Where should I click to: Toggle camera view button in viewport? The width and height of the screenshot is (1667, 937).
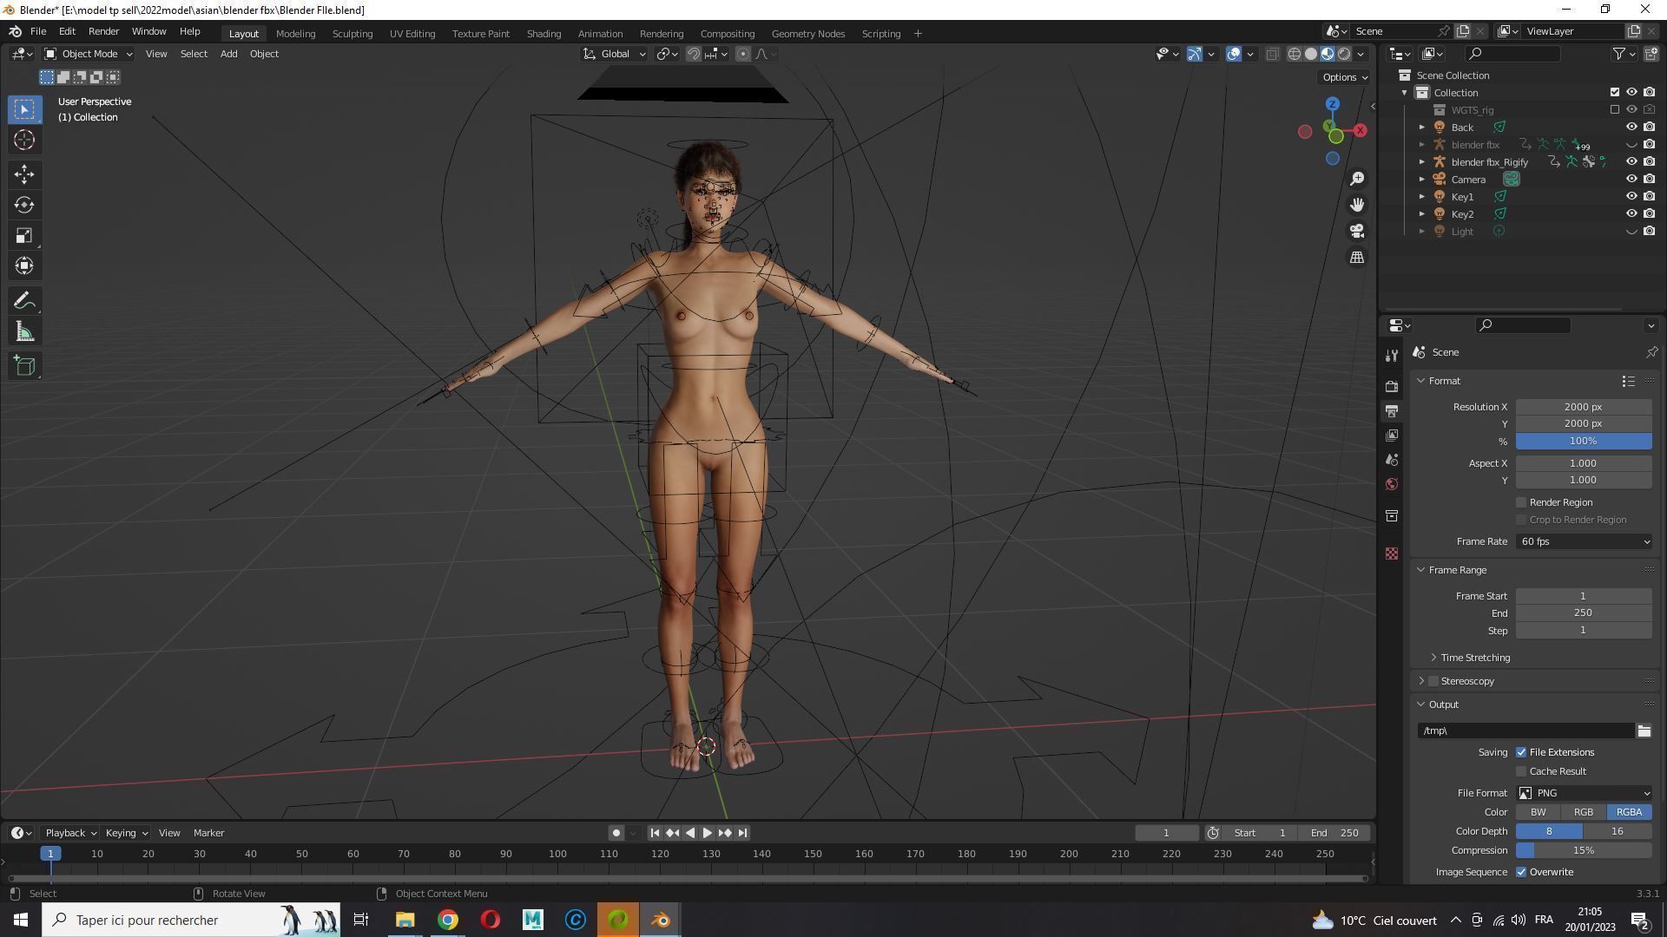[1357, 231]
